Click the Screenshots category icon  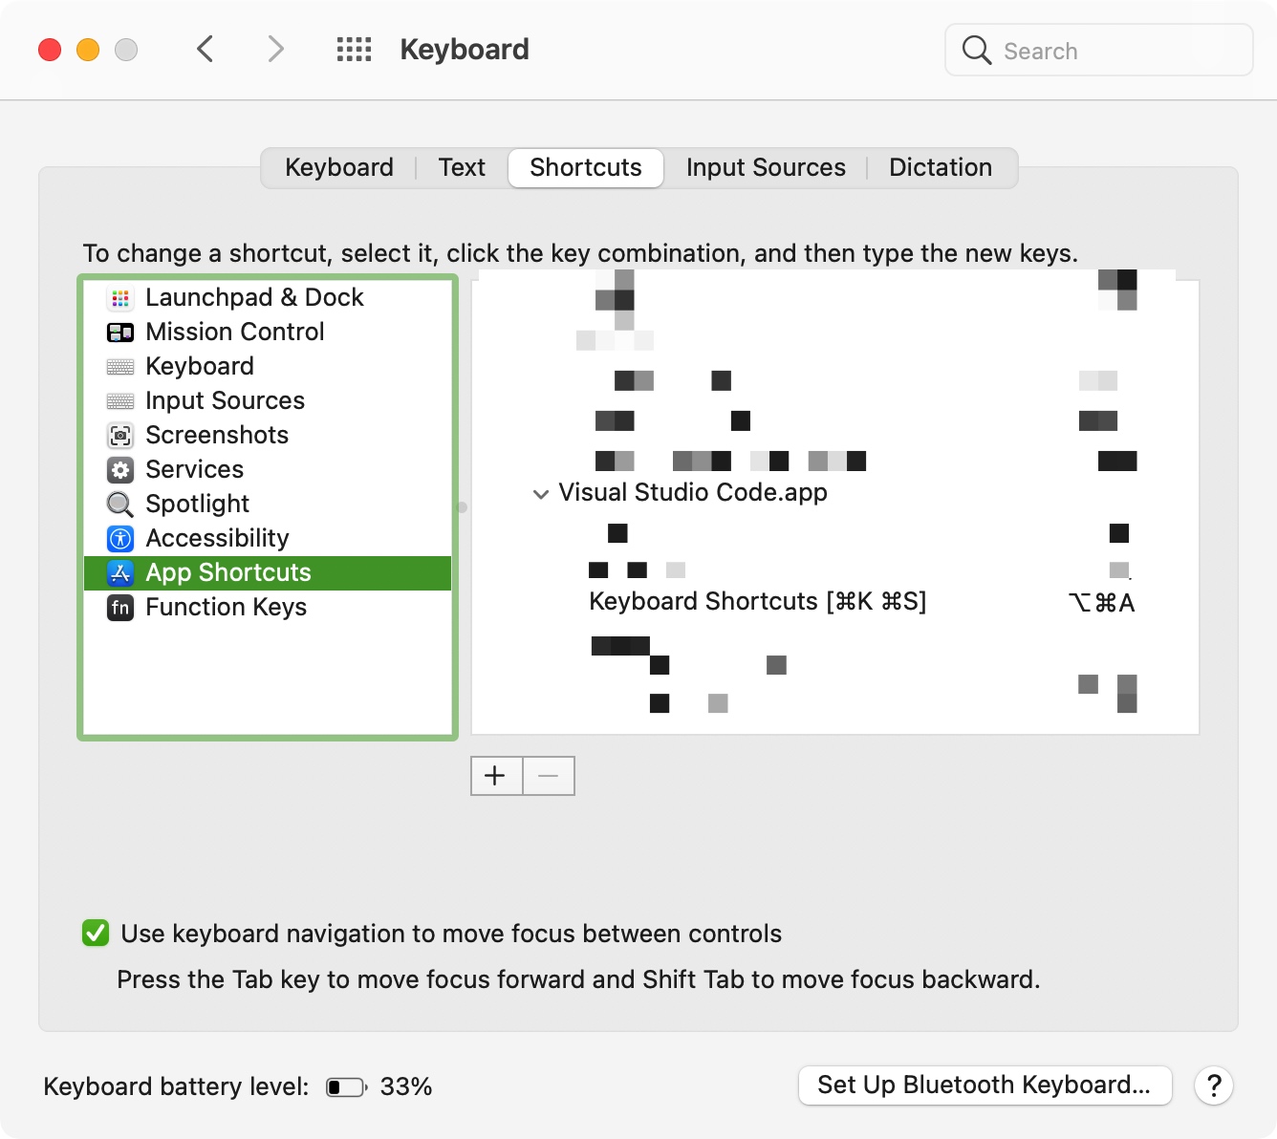pos(120,436)
